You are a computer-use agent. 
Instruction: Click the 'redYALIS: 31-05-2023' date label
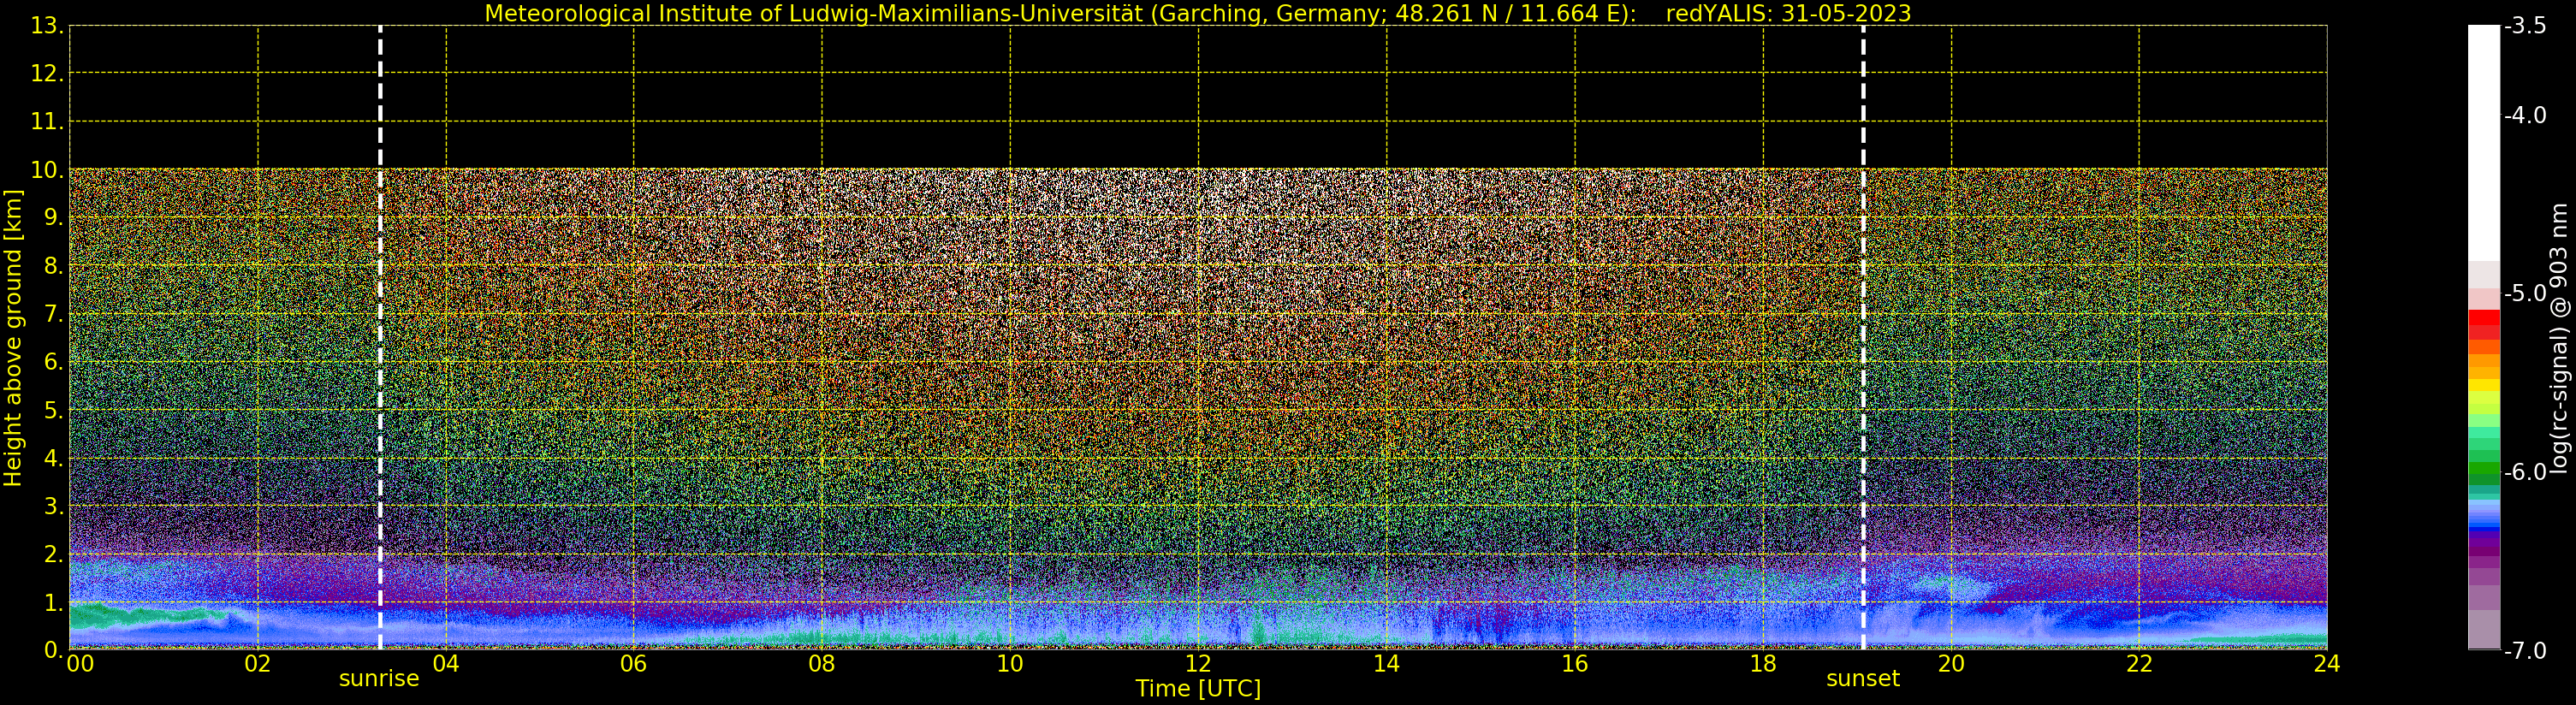coord(1788,13)
